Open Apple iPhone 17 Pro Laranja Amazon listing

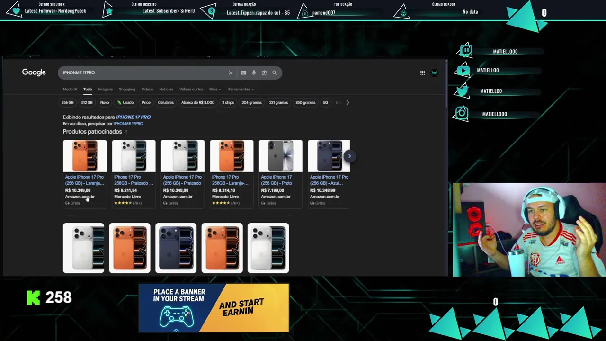[x=84, y=180]
